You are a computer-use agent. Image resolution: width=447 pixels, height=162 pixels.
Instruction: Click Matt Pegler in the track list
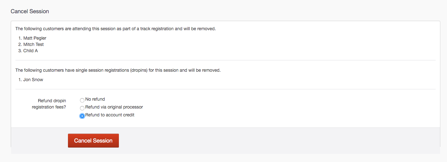(x=35, y=38)
